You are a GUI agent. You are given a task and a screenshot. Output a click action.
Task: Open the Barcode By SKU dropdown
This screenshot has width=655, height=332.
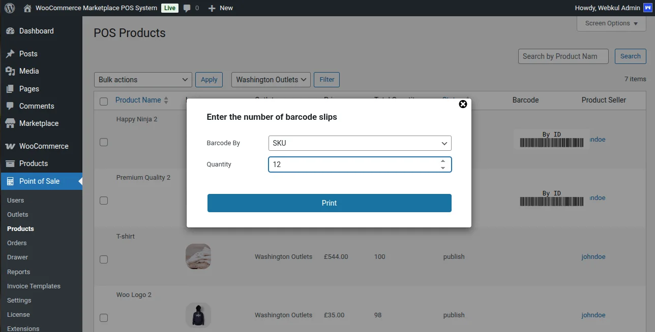pyautogui.click(x=360, y=143)
